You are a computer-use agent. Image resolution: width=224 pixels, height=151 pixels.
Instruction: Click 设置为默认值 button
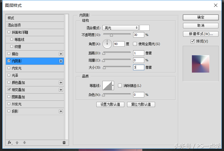click(110, 104)
